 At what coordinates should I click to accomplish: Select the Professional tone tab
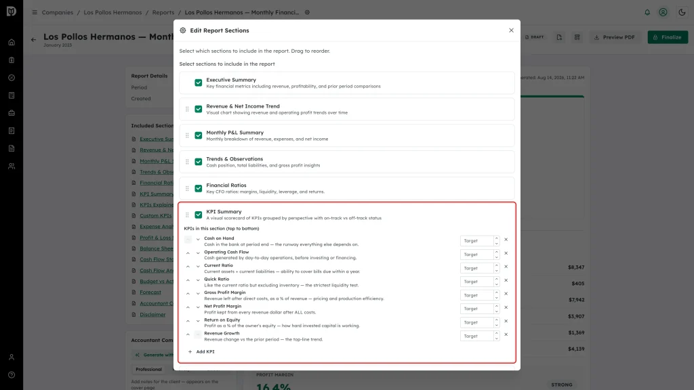click(x=148, y=369)
